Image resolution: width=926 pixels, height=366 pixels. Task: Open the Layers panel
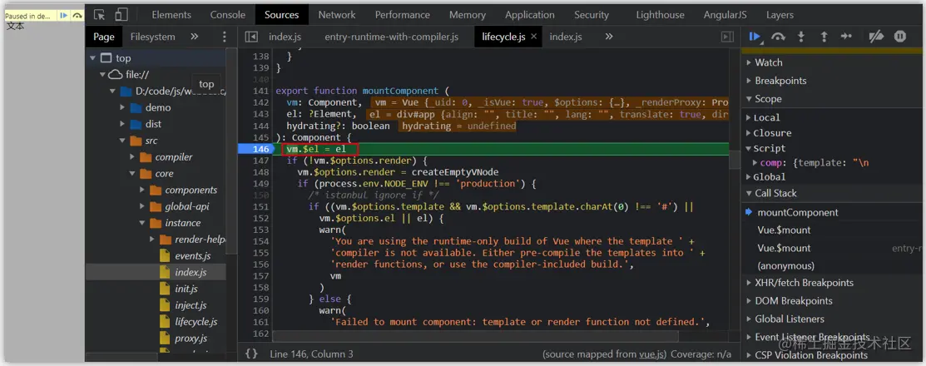(780, 15)
